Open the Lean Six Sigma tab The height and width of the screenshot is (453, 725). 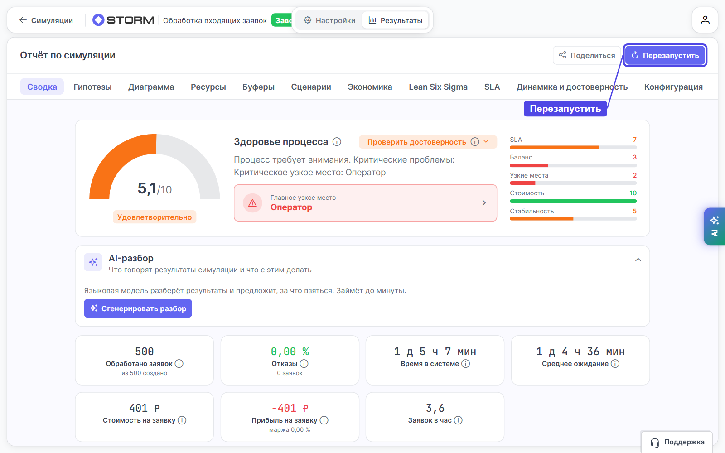(x=438, y=87)
